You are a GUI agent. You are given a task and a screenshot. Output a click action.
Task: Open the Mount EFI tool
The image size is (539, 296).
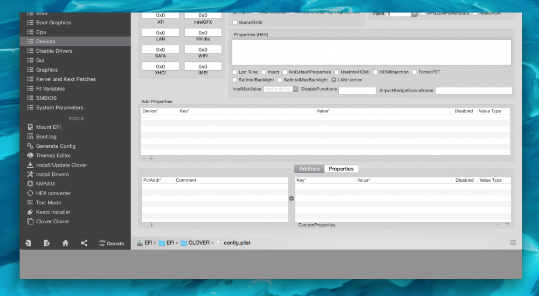pos(48,127)
